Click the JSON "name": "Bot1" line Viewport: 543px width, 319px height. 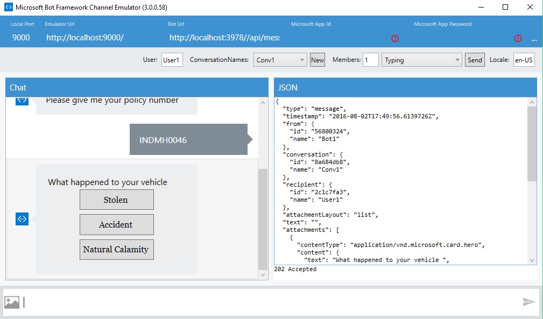(314, 139)
